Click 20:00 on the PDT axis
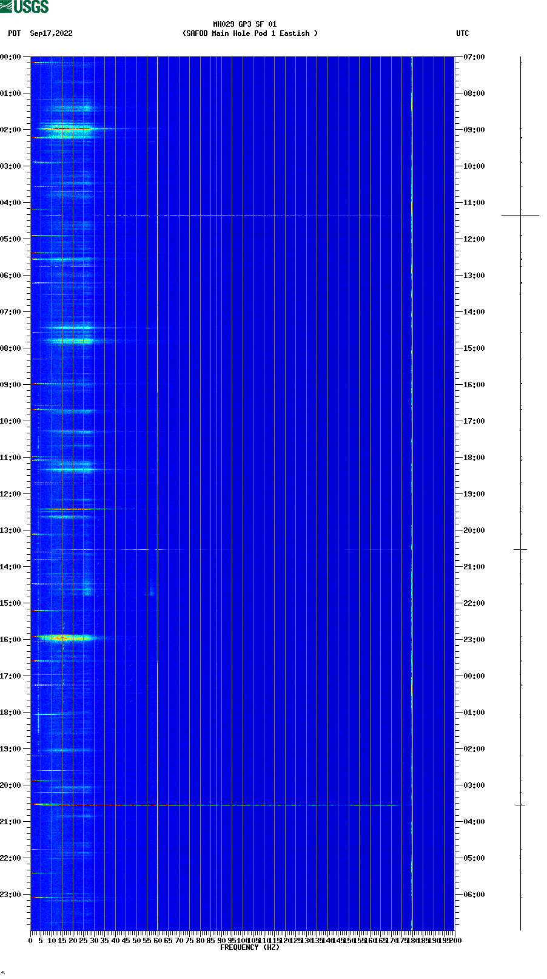 pyautogui.click(x=11, y=785)
